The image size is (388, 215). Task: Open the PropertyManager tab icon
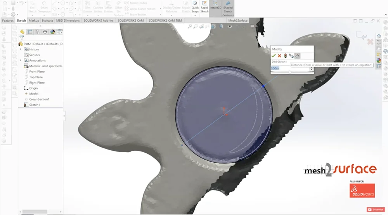(30, 32)
